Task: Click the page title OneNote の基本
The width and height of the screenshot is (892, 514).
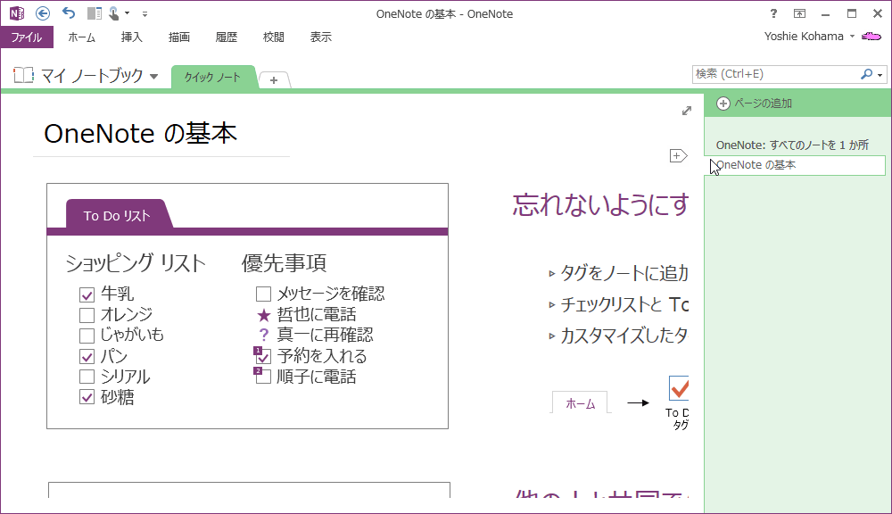Action: point(141,134)
